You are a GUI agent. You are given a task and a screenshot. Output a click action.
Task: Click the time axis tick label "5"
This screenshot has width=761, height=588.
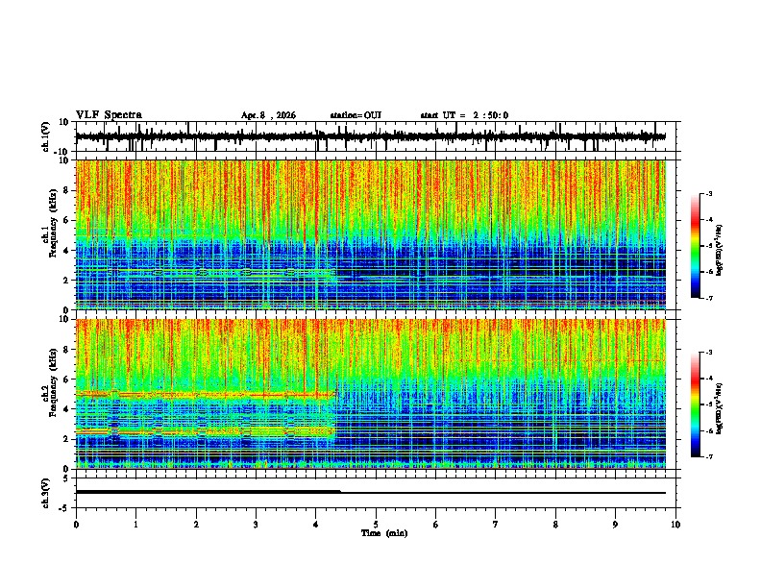(376, 525)
